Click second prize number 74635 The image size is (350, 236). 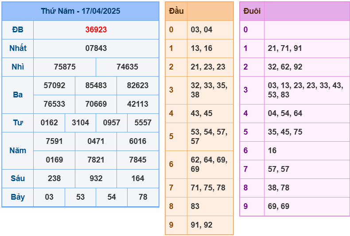127,67
